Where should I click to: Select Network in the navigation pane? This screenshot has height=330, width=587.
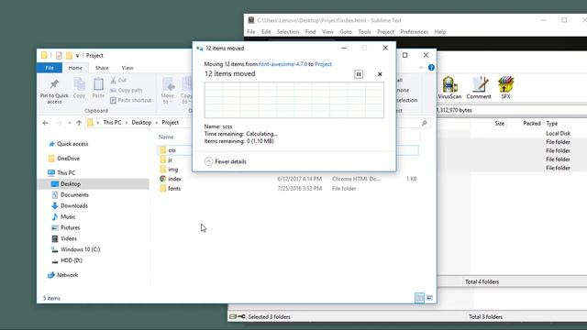(x=63, y=275)
